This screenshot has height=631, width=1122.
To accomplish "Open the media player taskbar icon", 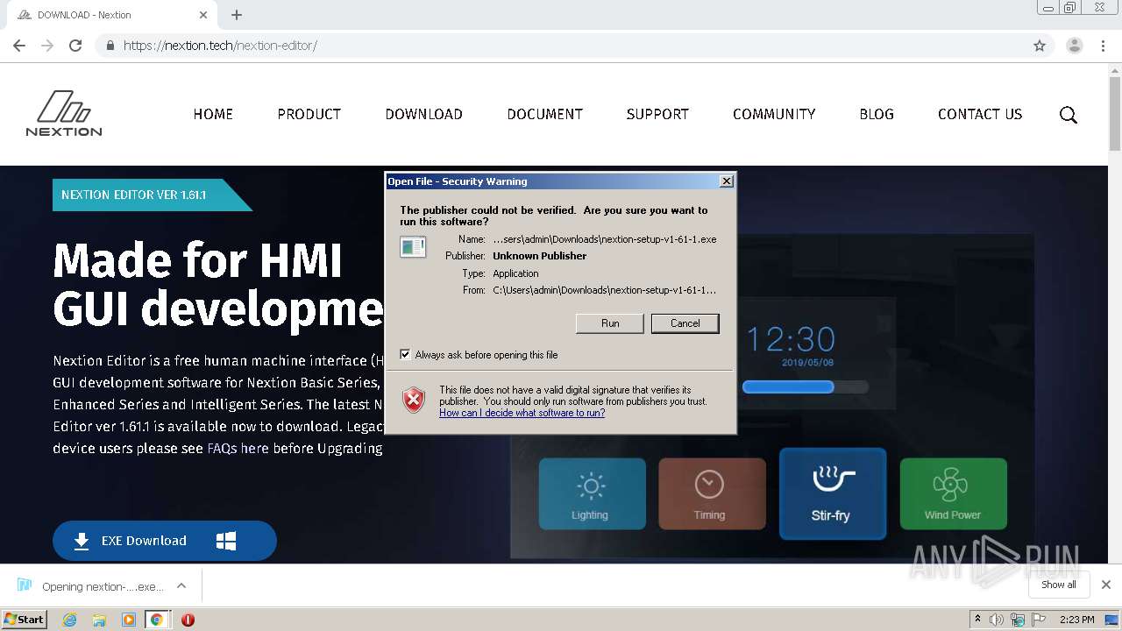I will 129,620.
